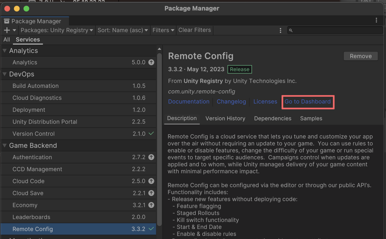Click the installed checkmark next to Version Control
The image size is (386, 239).
pos(151,134)
